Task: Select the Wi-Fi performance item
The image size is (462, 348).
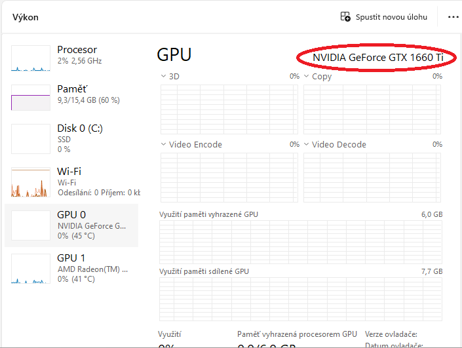Action: tap(71, 182)
